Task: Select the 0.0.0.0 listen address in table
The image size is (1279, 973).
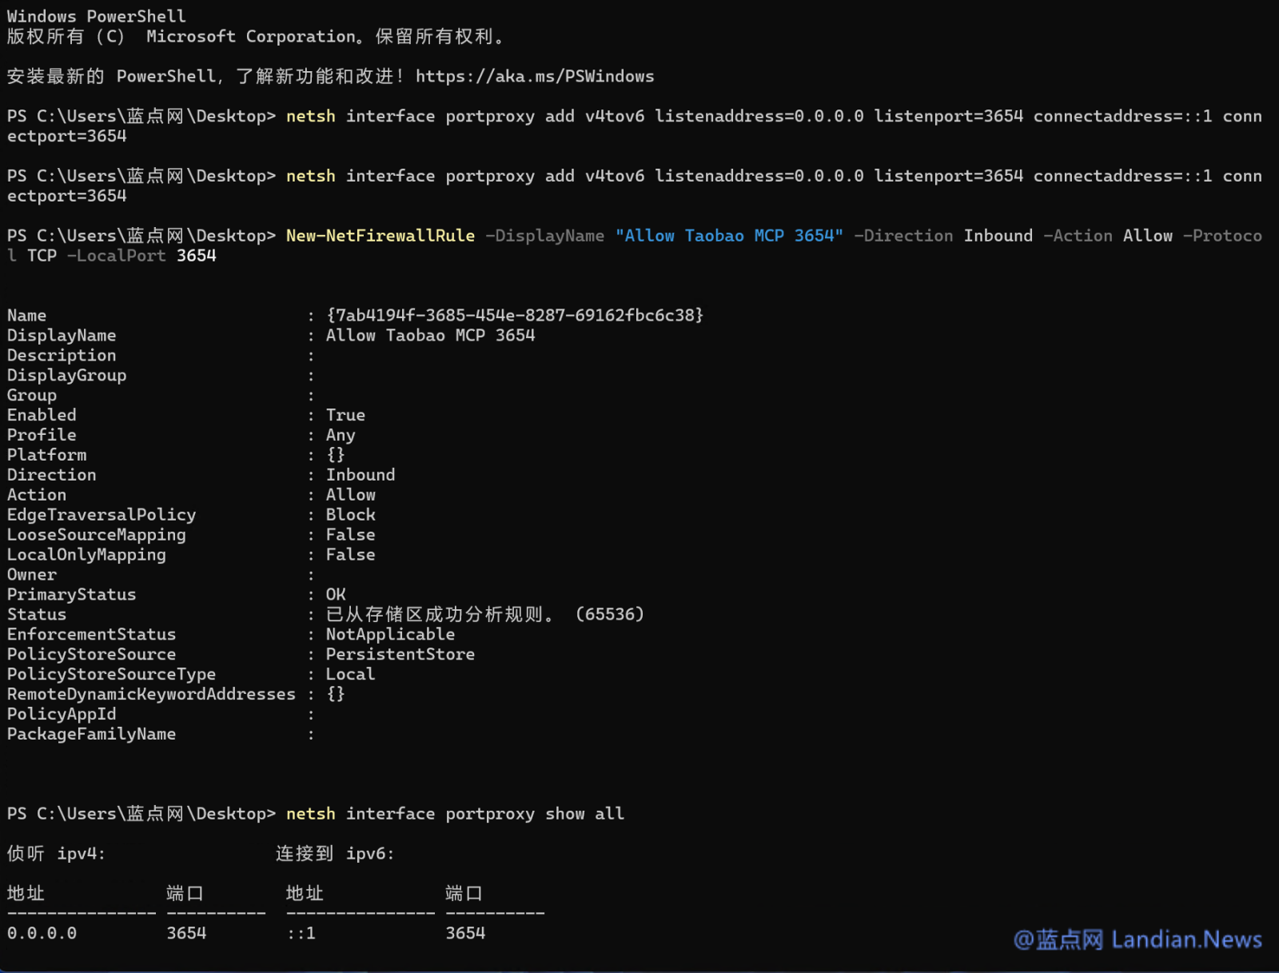Action: [42, 934]
